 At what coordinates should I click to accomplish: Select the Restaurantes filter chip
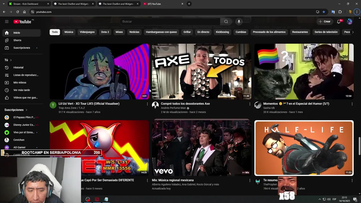(300, 32)
